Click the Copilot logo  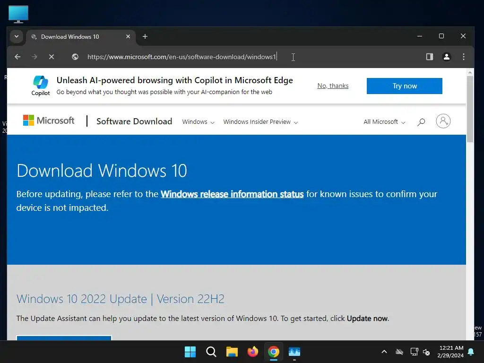point(41,86)
